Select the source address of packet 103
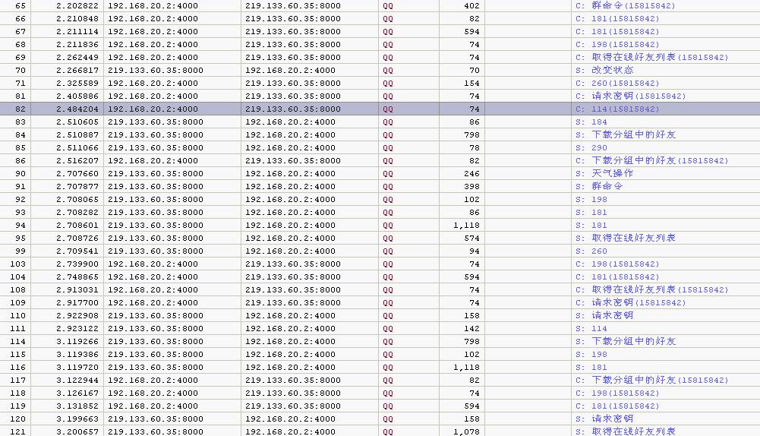The width and height of the screenshot is (760, 436). [x=153, y=264]
